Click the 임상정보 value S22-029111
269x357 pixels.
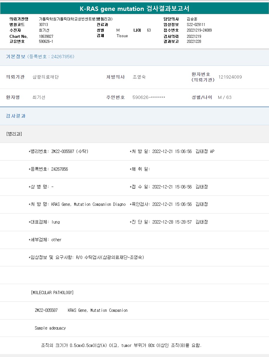[196, 25]
